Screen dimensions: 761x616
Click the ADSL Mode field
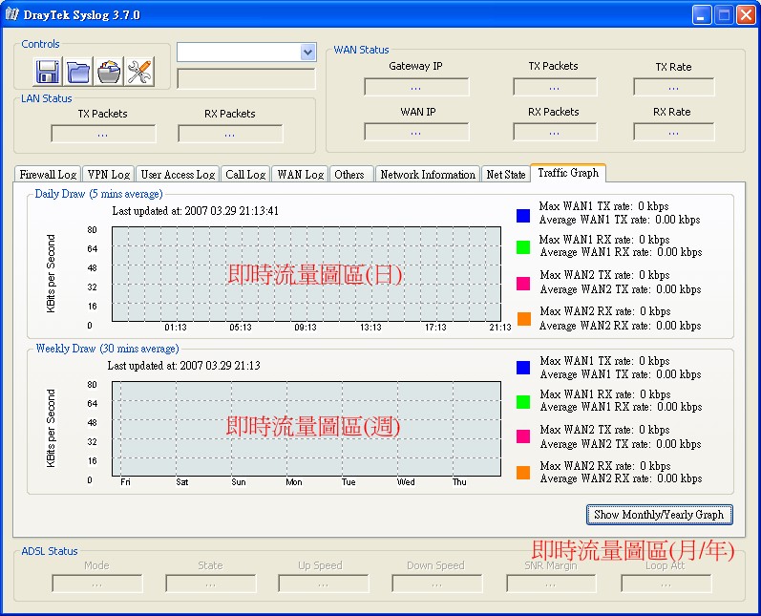coord(97,584)
